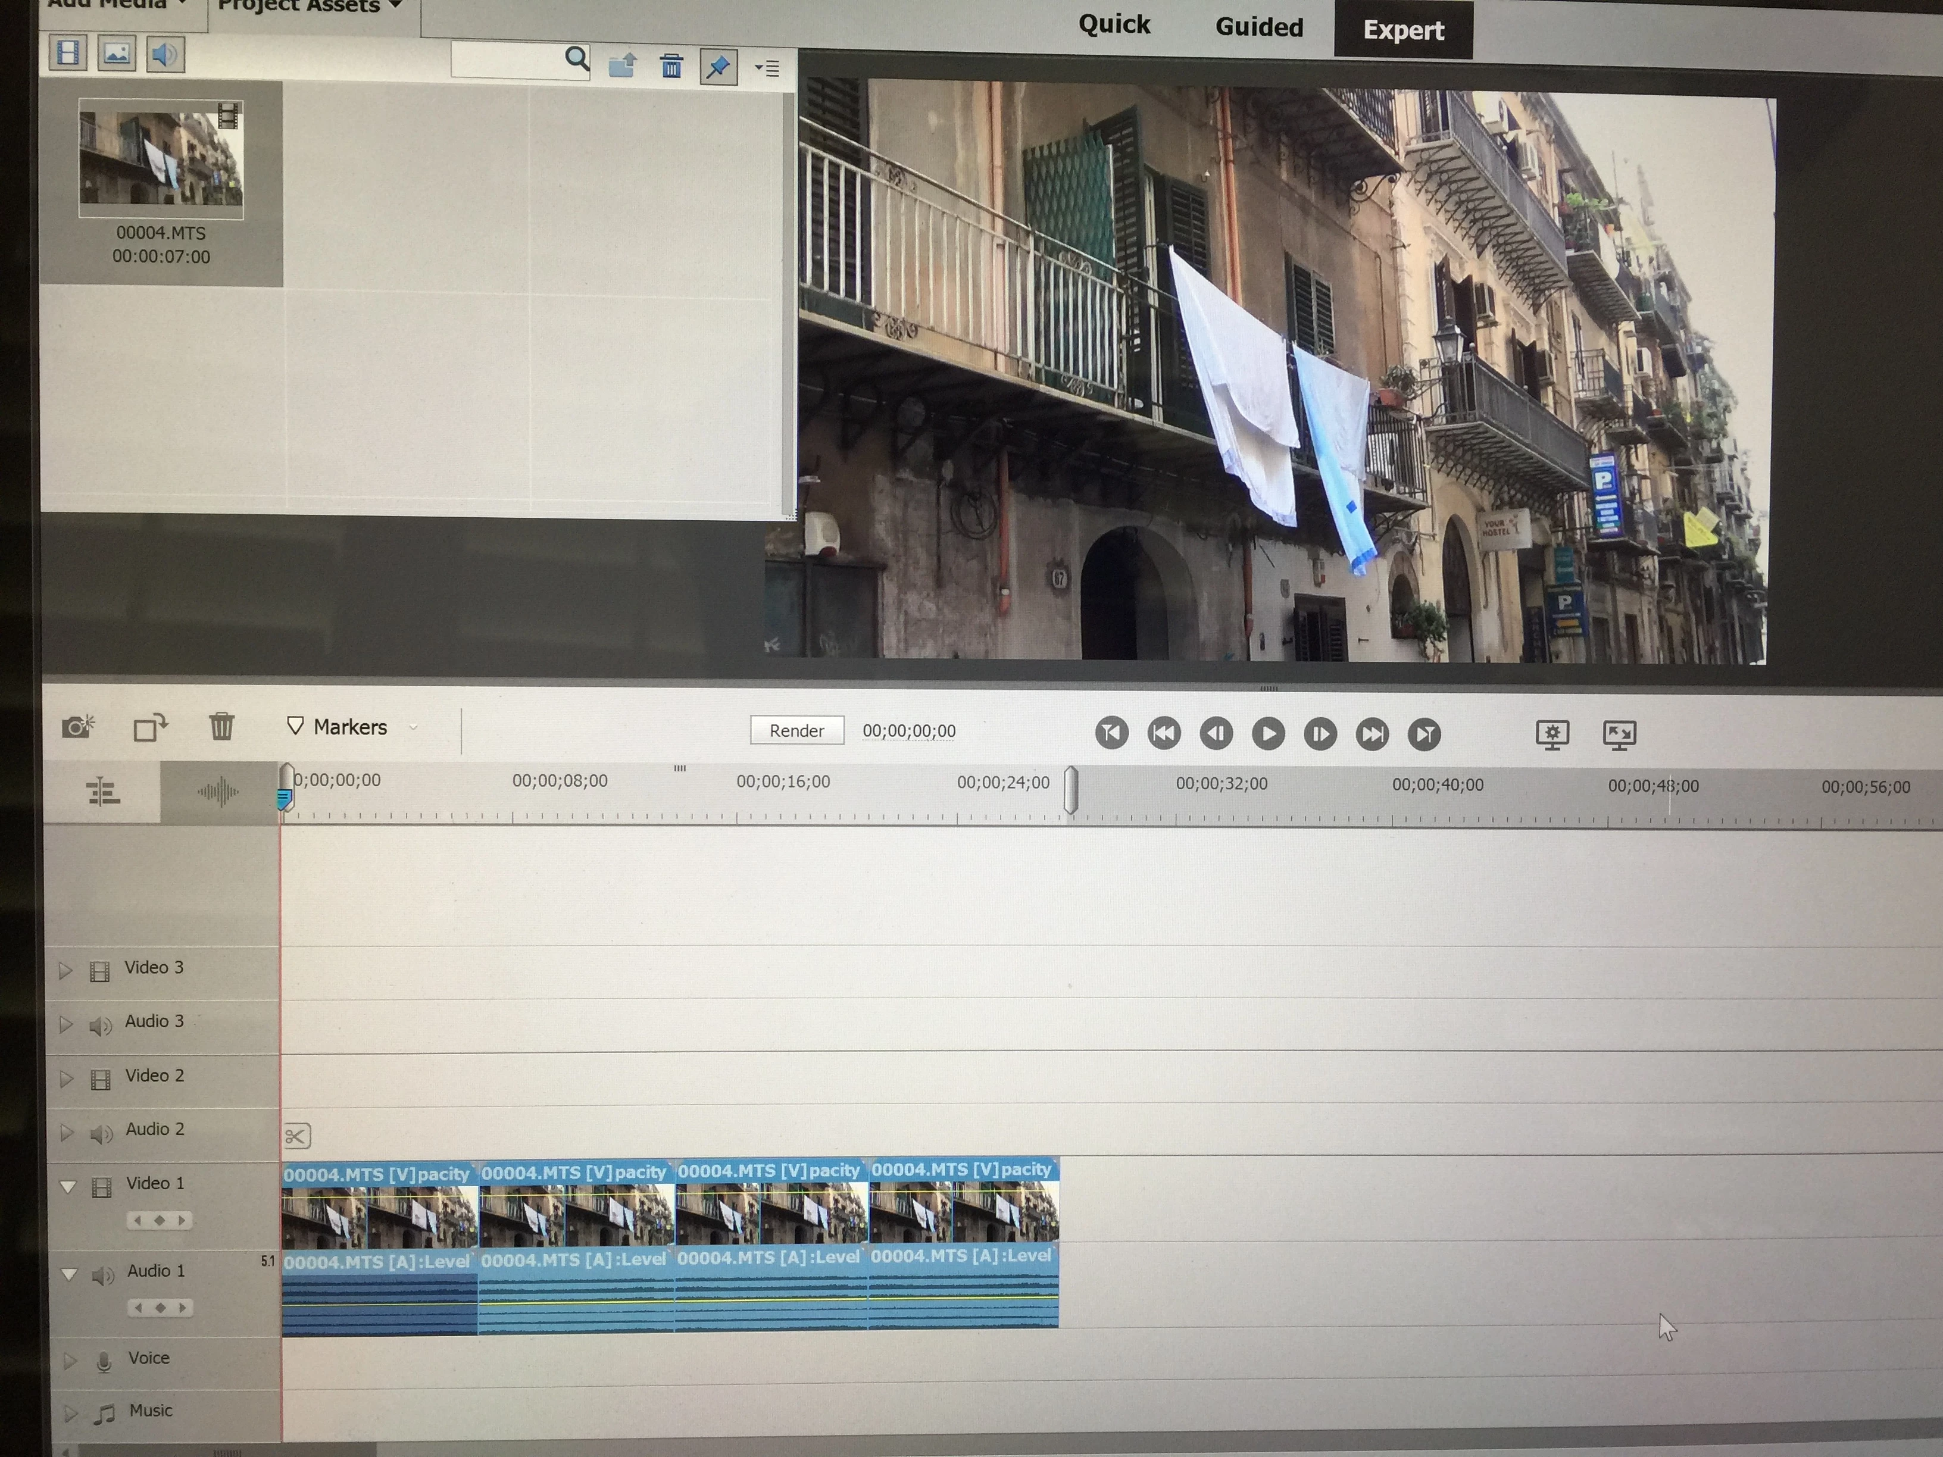Open the Render Quality monitor settings icon
This screenshot has width=1943, height=1457.
1552,734
